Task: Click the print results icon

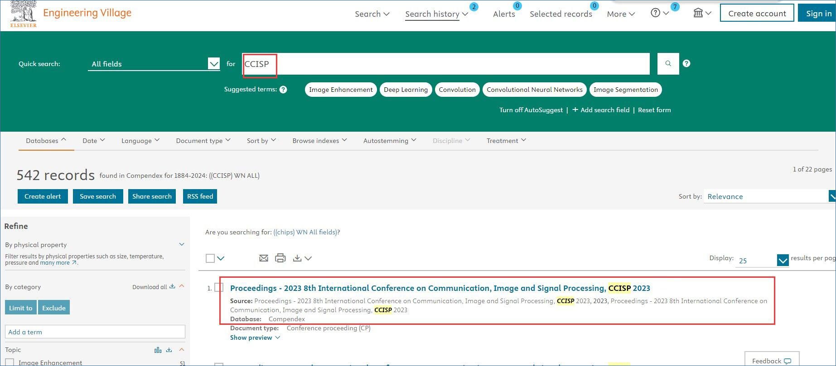Action: [280, 258]
